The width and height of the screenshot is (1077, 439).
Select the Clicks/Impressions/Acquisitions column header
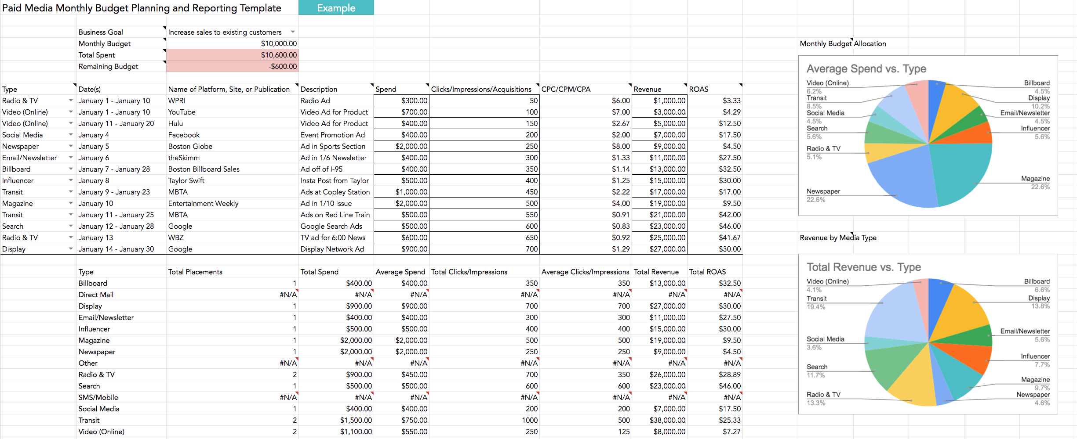[x=481, y=89]
